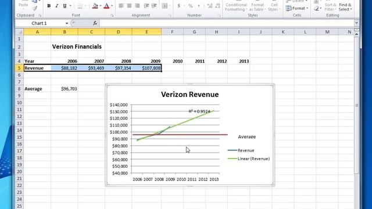The width and height of the screenshot is (372, 209).
Task: Open Find & Select menu
Action: 345,7
